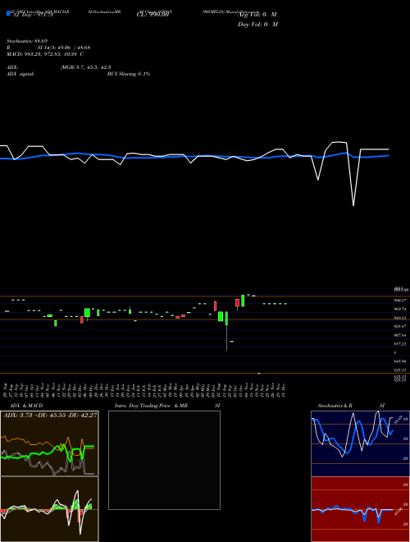The image size is (410, 542).
Task: Open the red RSI chart thumbnail
Action: pos(360,509)
